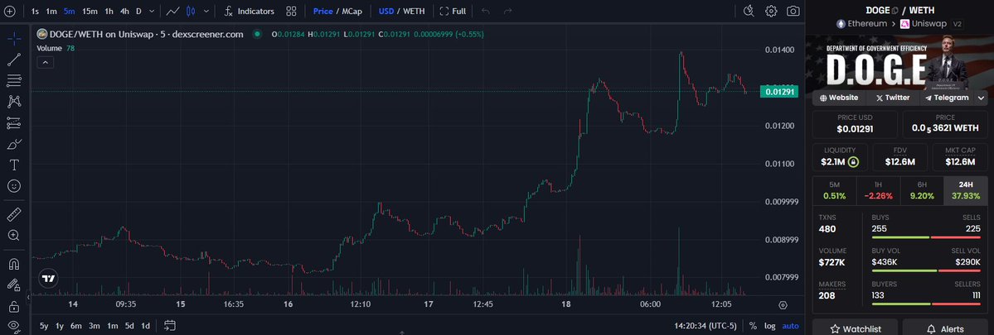Image resolution: width=994 pixels, height=335 pixels.
Task: Open the Indicators menu
Action: point(250,11)
